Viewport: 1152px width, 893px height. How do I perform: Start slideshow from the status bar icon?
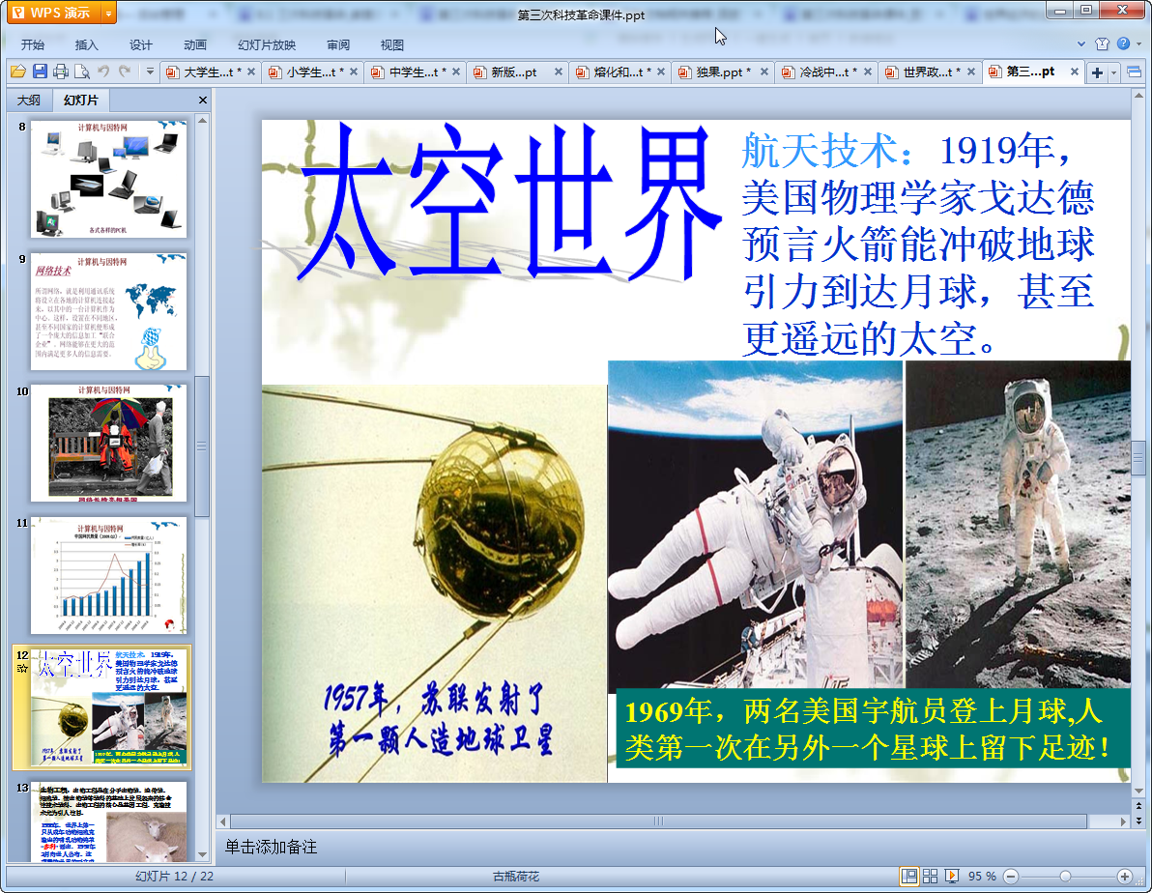[951, 877]
